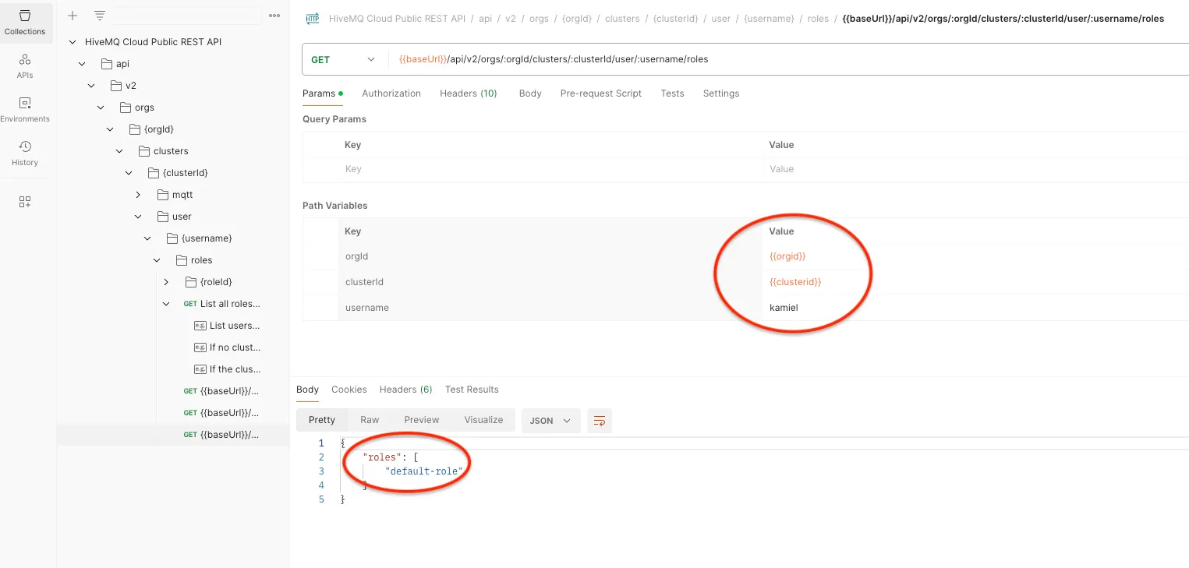Expand the mqtt folder chevron
Screen dimensions: 1189x568
tap(138, 195)
